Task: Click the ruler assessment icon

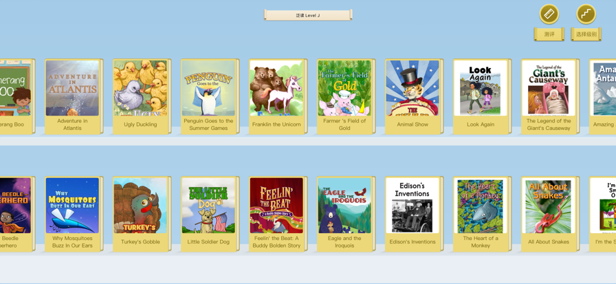Action: (549, 14)
